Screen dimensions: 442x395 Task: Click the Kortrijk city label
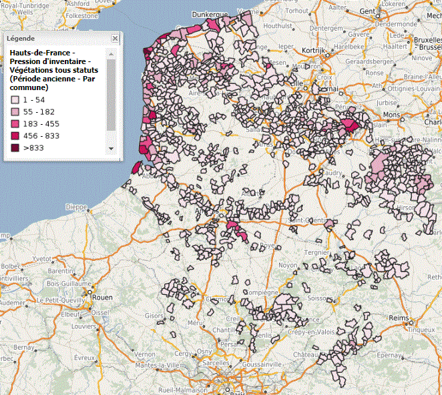coord(312,51)
